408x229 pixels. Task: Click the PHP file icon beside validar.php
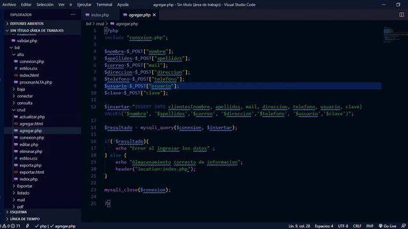(13, 41)
